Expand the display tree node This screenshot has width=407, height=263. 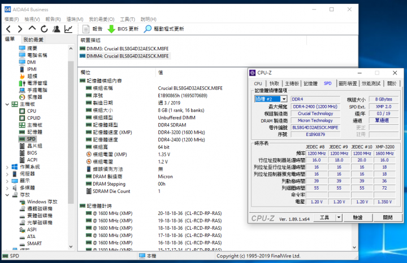(x=7, y=181)
